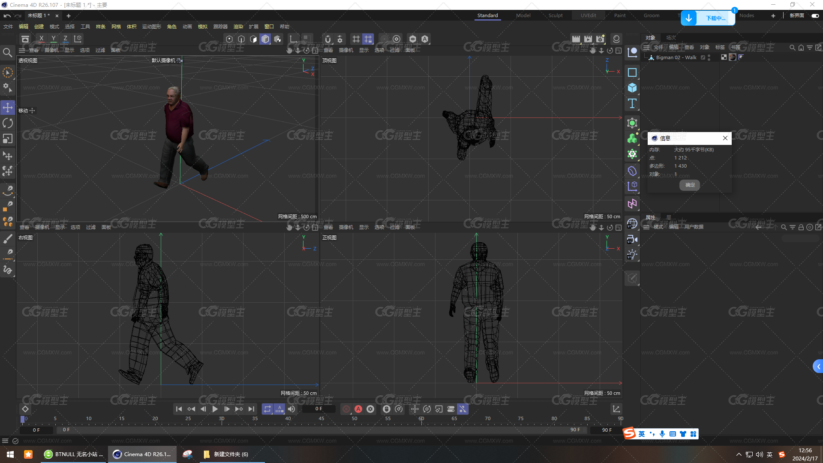The image size is (823, 463).
Task: Open the timeline dope sheet graph icon
Action: pyautogui.click(x=616, y=409)
